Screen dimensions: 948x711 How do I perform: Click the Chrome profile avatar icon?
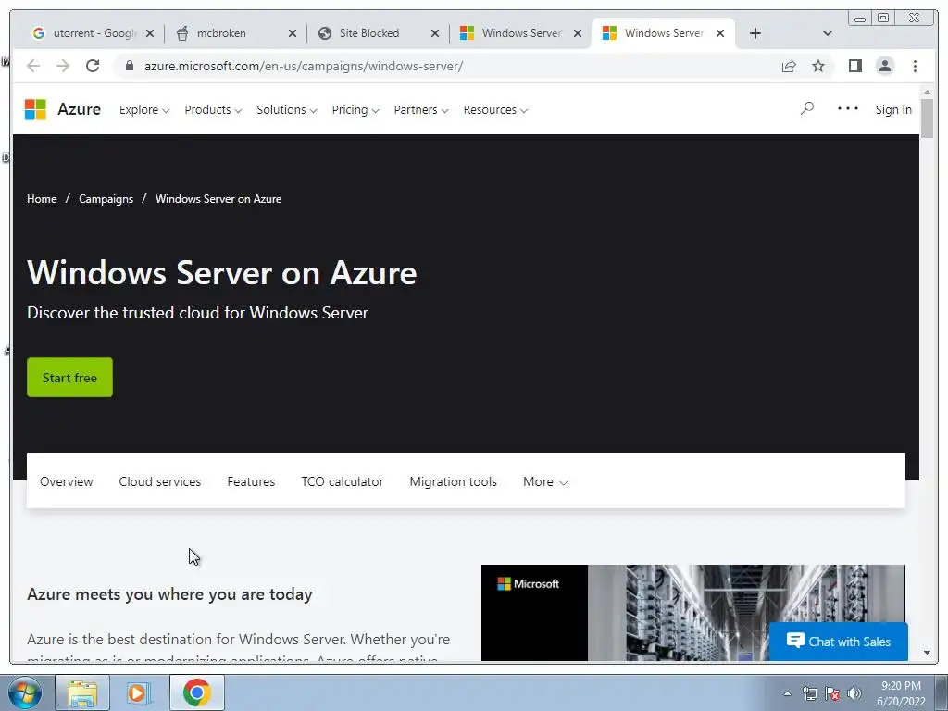(x=884, y=66)
